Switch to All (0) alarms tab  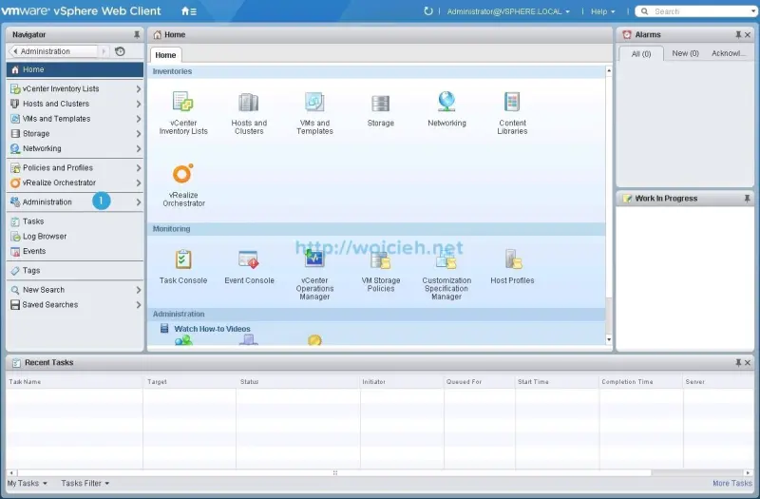[640, 54]
